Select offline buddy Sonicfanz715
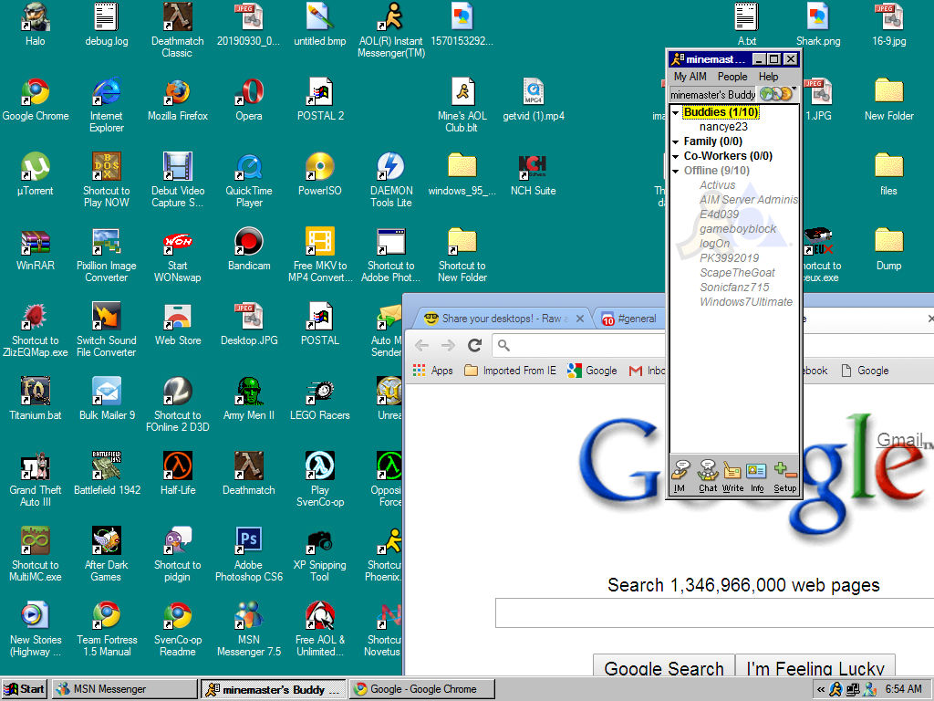Viewport: 934px width, 701px height. coord(734,288)
